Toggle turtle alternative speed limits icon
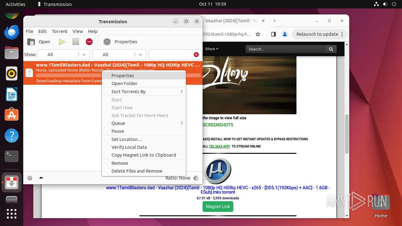402x226 pixels. point(41,178)
